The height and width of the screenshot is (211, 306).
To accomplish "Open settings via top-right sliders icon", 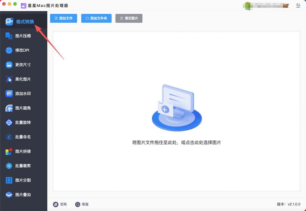I will click(298, 6).
